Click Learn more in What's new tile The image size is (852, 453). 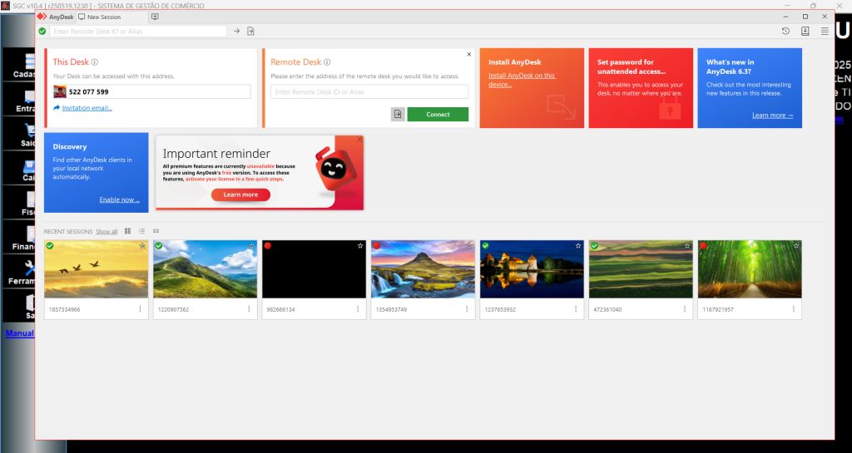click(772, 115)
